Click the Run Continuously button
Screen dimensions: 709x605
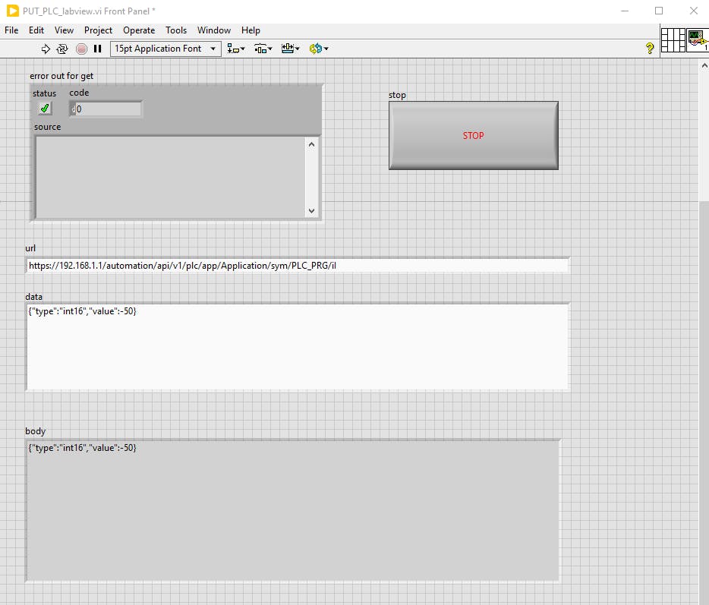tap(62, 49)
